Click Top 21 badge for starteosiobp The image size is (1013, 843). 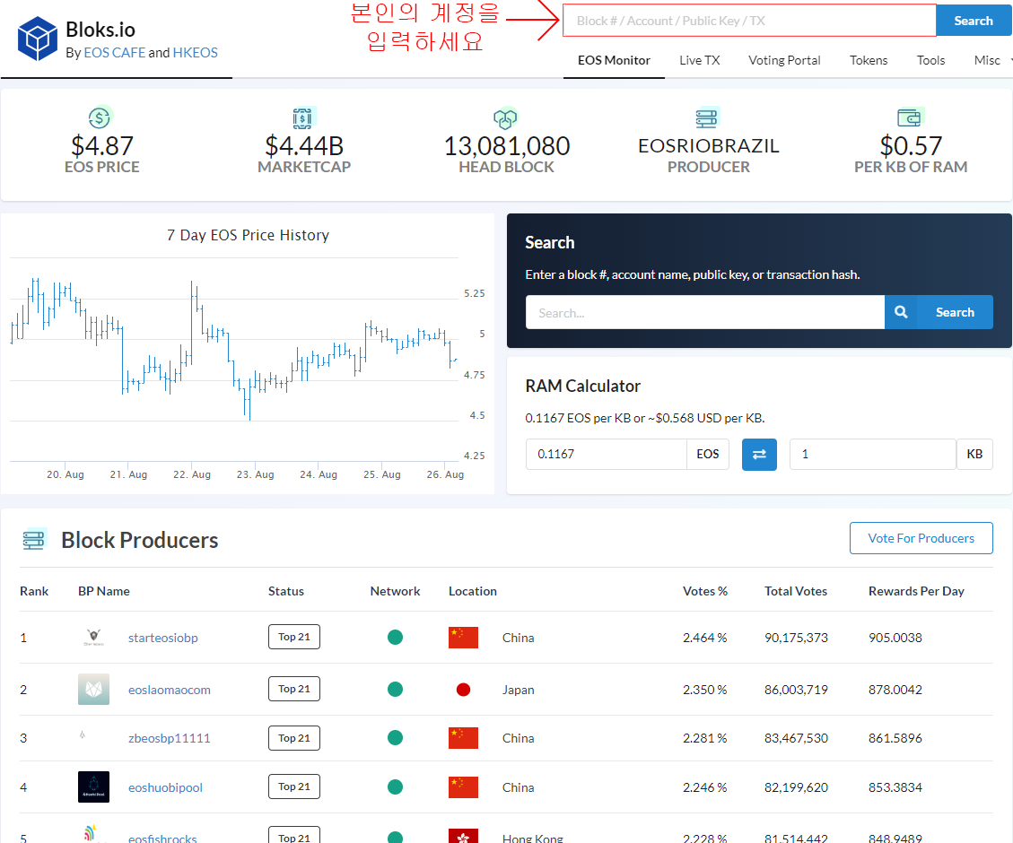click(294, 637)
